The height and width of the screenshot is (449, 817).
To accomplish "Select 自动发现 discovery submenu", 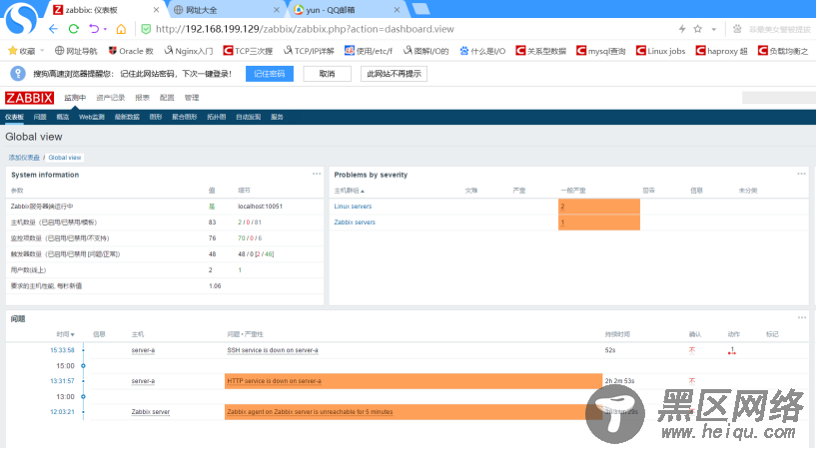I will point(248,117).
